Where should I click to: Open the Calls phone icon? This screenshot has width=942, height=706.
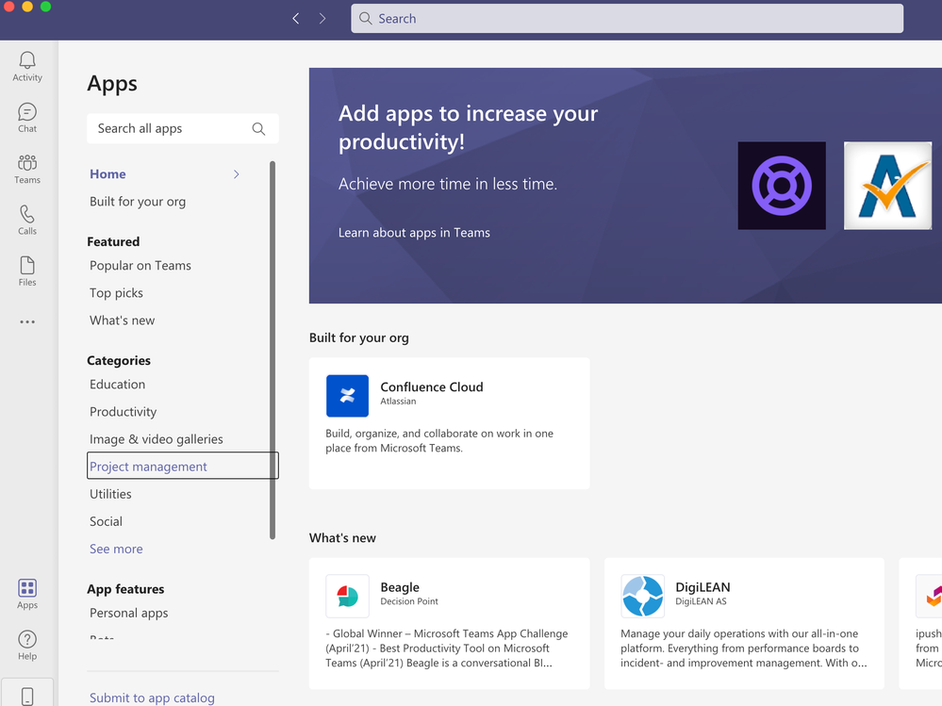click(27, 220)
